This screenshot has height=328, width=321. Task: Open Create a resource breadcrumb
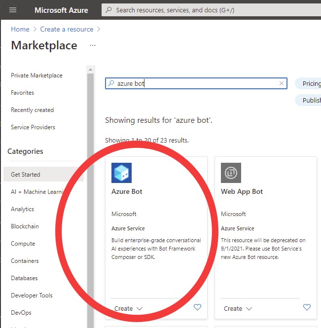[67, 29]
